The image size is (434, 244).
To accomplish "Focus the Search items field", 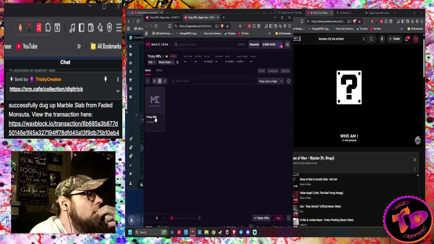I will point(213,81).
